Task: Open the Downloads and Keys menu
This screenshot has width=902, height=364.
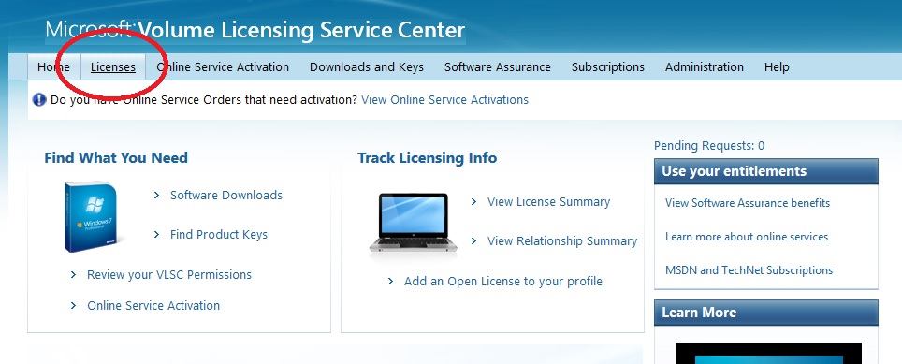Action: (367, 67)
